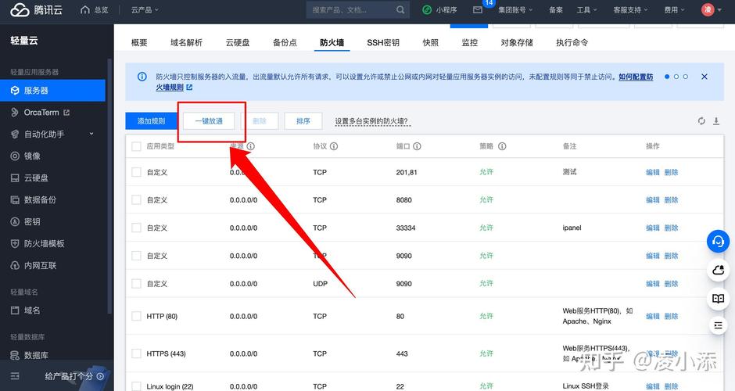This screenshot has height=391, width=735.
Task: Select the second banner pagination dot
Action: (x=676, y=77)
